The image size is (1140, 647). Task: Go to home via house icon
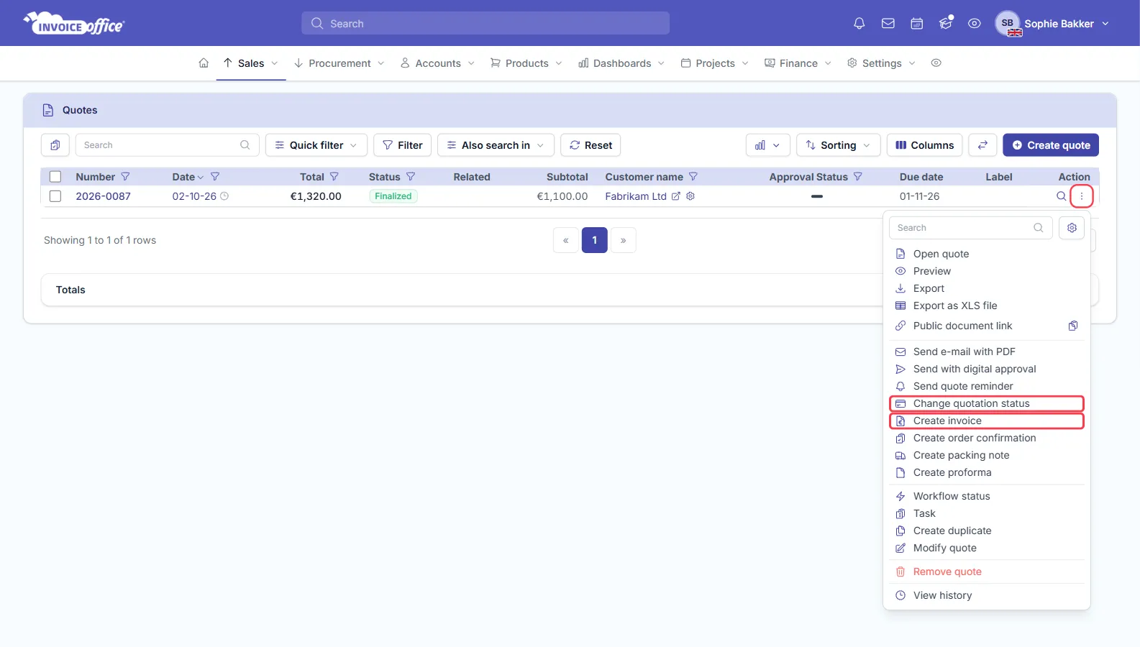(204, 63)
